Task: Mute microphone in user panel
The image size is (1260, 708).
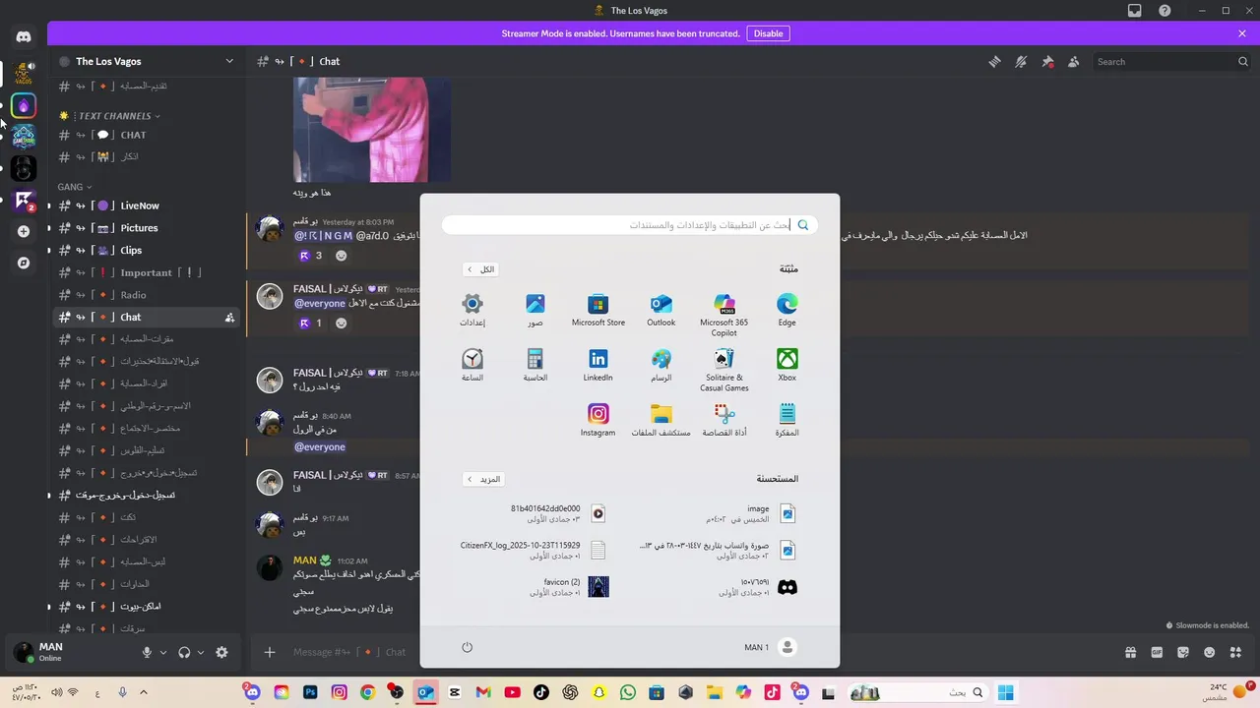Action: [147, 652]
